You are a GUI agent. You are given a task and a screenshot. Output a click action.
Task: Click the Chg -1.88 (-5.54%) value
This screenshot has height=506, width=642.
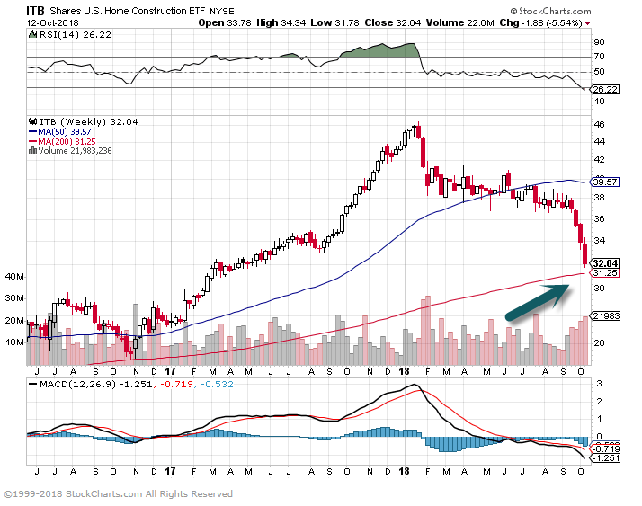point(540,23)
